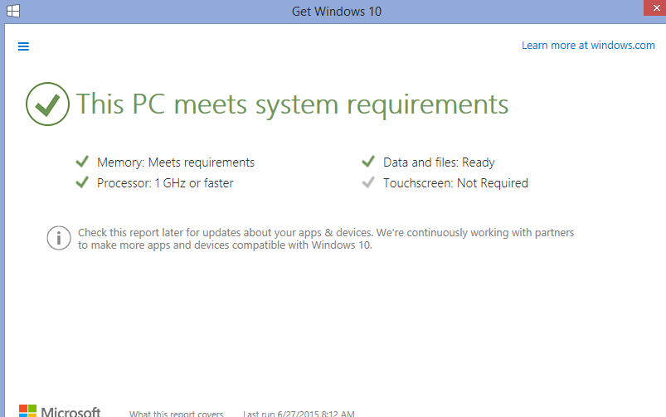Click the Get Windows 10 title bar text
This screenshot has height=417, width=666.
tap(337, 12)
